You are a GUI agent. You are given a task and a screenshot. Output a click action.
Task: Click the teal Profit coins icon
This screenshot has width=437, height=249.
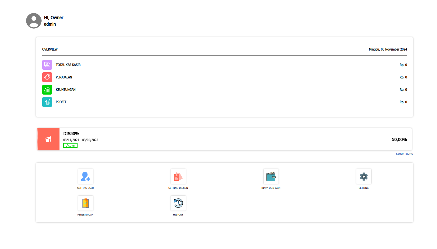[x=47, y=102]
